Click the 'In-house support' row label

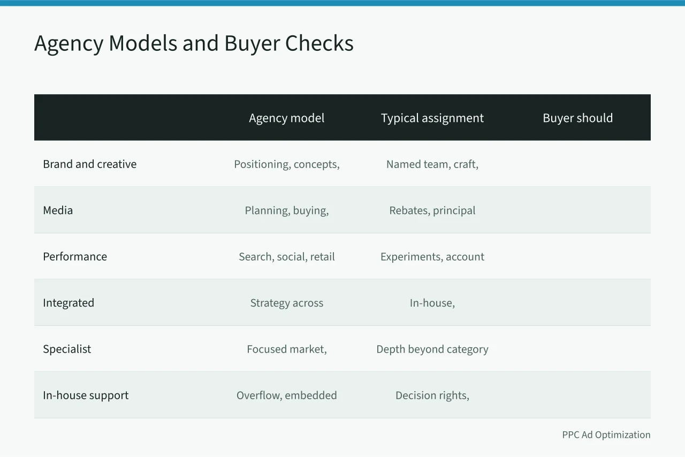[86, 395]
